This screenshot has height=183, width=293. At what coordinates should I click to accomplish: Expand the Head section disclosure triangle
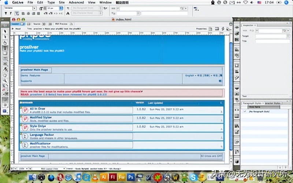(13, 28)
